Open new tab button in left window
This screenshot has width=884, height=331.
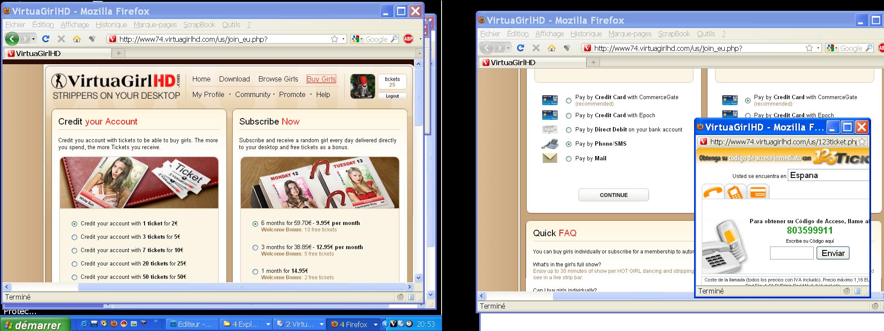(118, 53)
